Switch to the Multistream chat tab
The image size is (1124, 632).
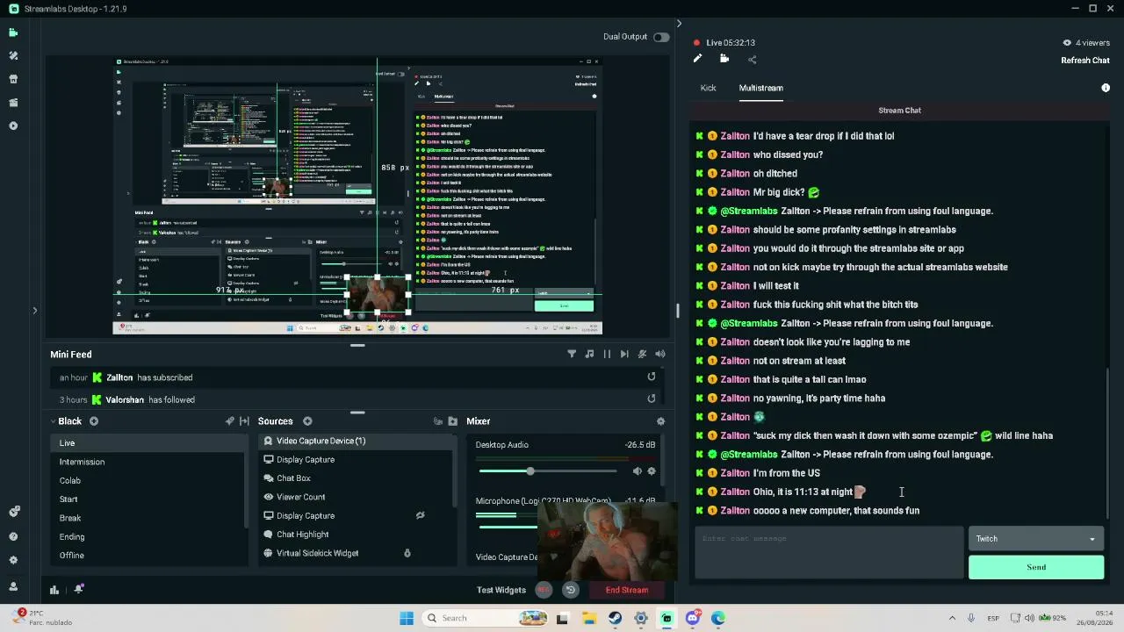760,88
